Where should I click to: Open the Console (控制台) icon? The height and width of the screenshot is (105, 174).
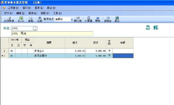point(108,19)
